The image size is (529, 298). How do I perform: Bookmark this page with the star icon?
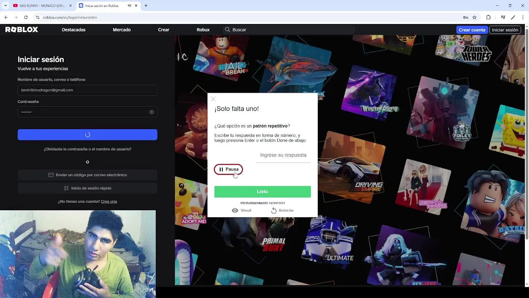(x=474, y=17)
